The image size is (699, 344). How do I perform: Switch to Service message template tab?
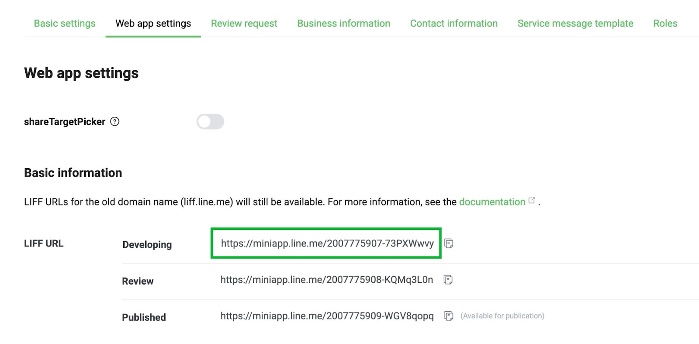tap(575, 24)
